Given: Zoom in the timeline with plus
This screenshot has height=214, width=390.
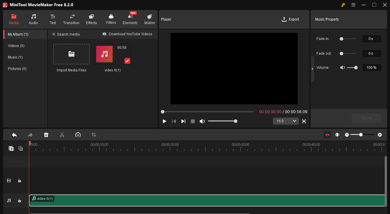Looking at the screenshot, I should [380, 135].
